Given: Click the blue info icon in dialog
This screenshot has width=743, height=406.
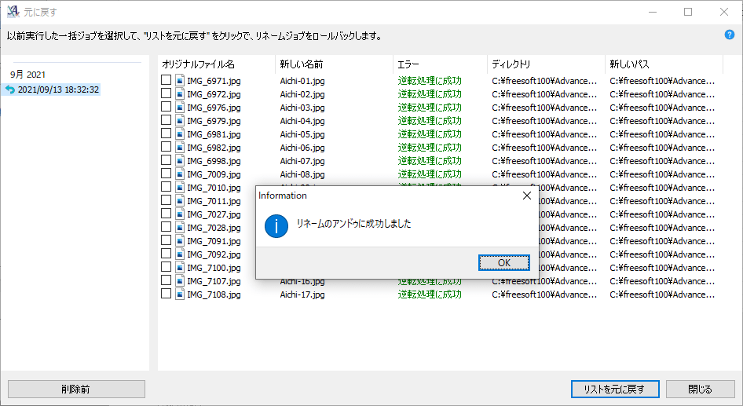Looking at the screenshot, I should point(276,226).
